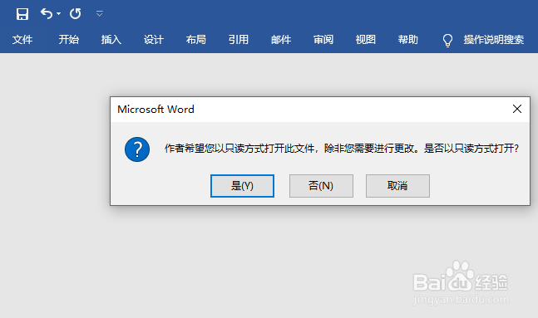538x318 pixels.
Task: Click the Redo/Repeat icon
Action: [75, 14]
